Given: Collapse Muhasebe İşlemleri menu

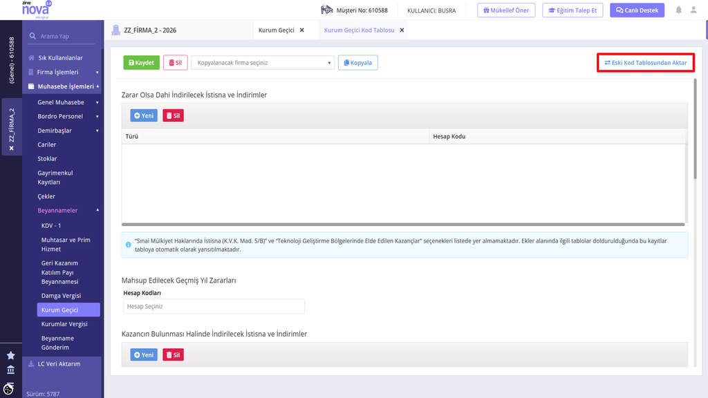Looking at the screenshot, I should pos(97,86).
